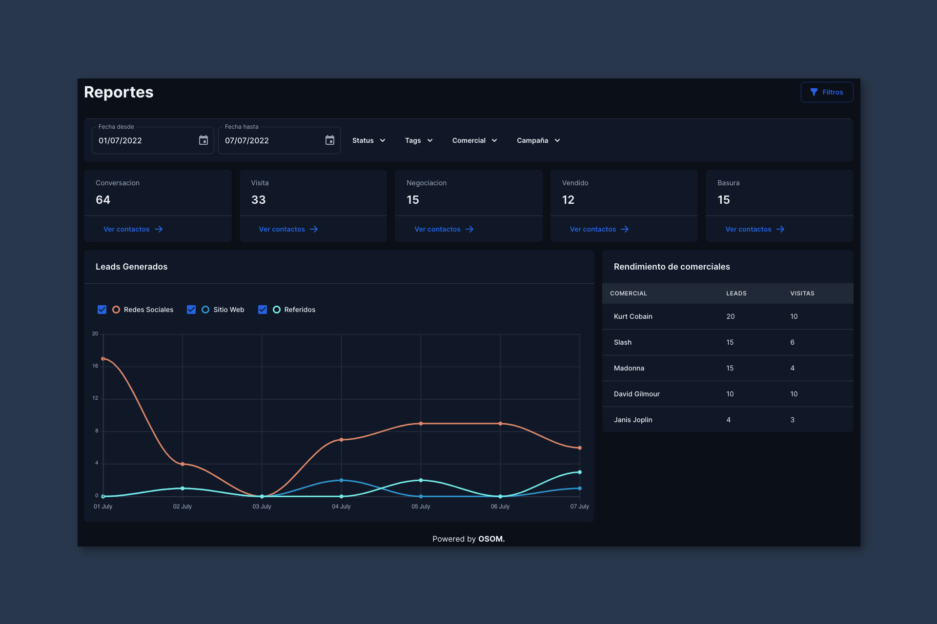Click the Conversacion count 64
The height and width of the screenshot is (624, 937).
coord(103,200)
